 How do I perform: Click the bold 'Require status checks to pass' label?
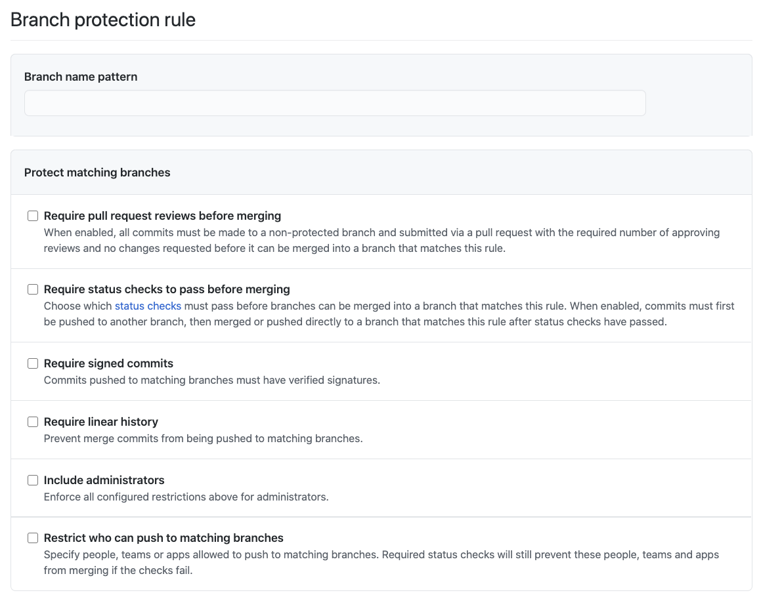tap(167, 289)
